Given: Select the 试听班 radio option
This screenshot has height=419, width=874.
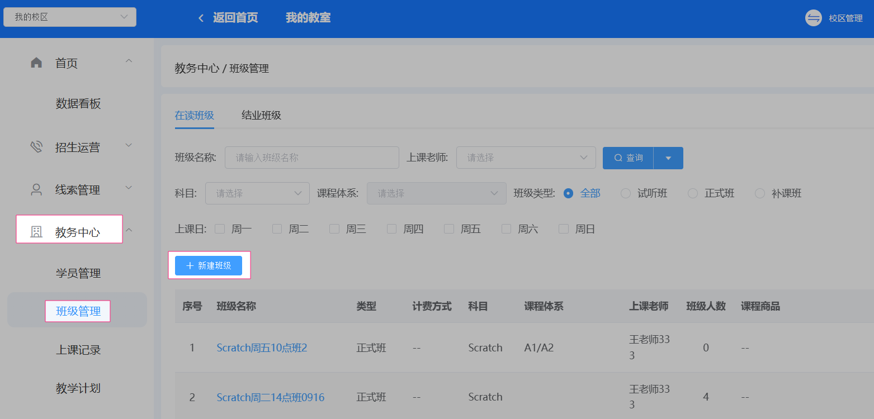Looking at the screenshot, I should [x=625, y=193].
